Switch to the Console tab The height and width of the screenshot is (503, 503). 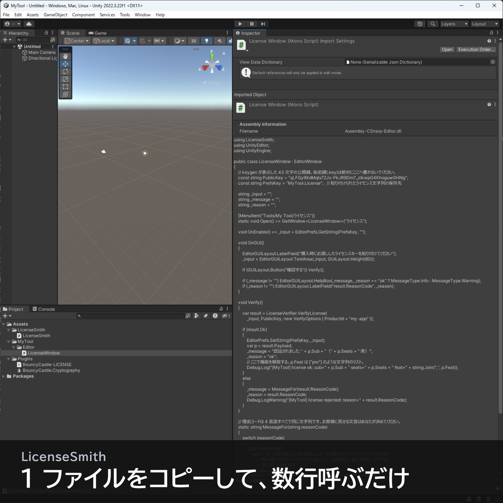pyautogui.click(x=44, y=309)
